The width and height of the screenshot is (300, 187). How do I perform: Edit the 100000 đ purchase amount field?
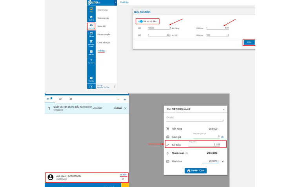coord(159,28)
